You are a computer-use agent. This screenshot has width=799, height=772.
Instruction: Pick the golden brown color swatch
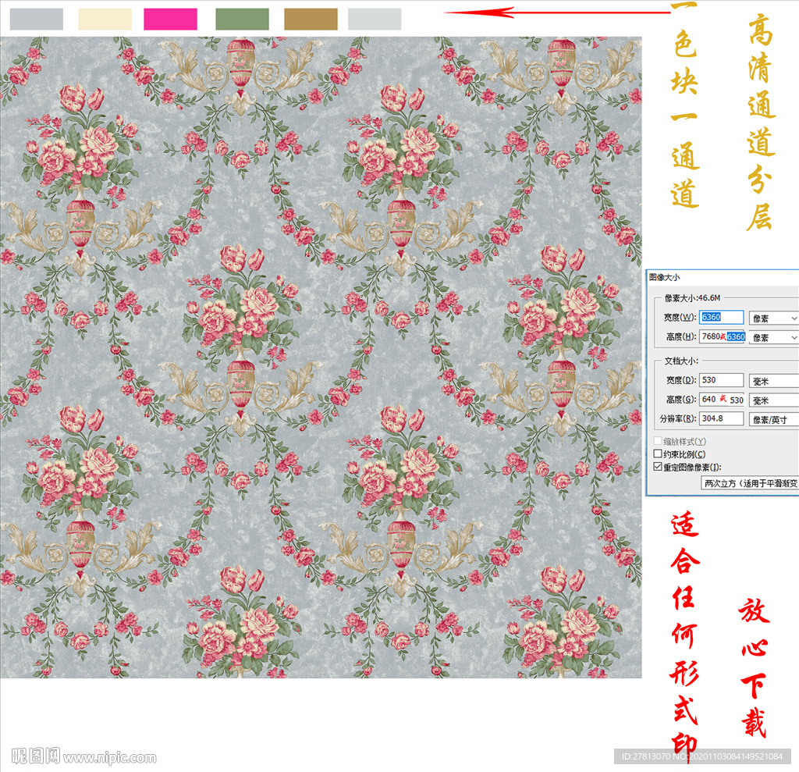click(x=311, y=20)
